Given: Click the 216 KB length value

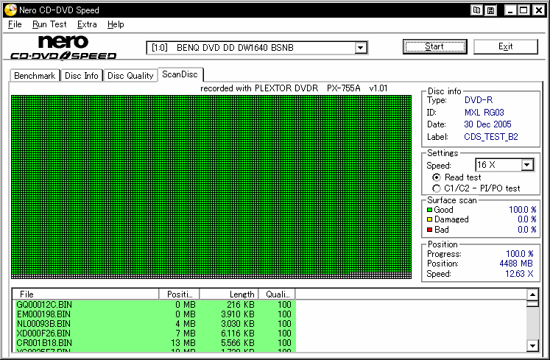Looking at the screenshot, I should [241, 305].
